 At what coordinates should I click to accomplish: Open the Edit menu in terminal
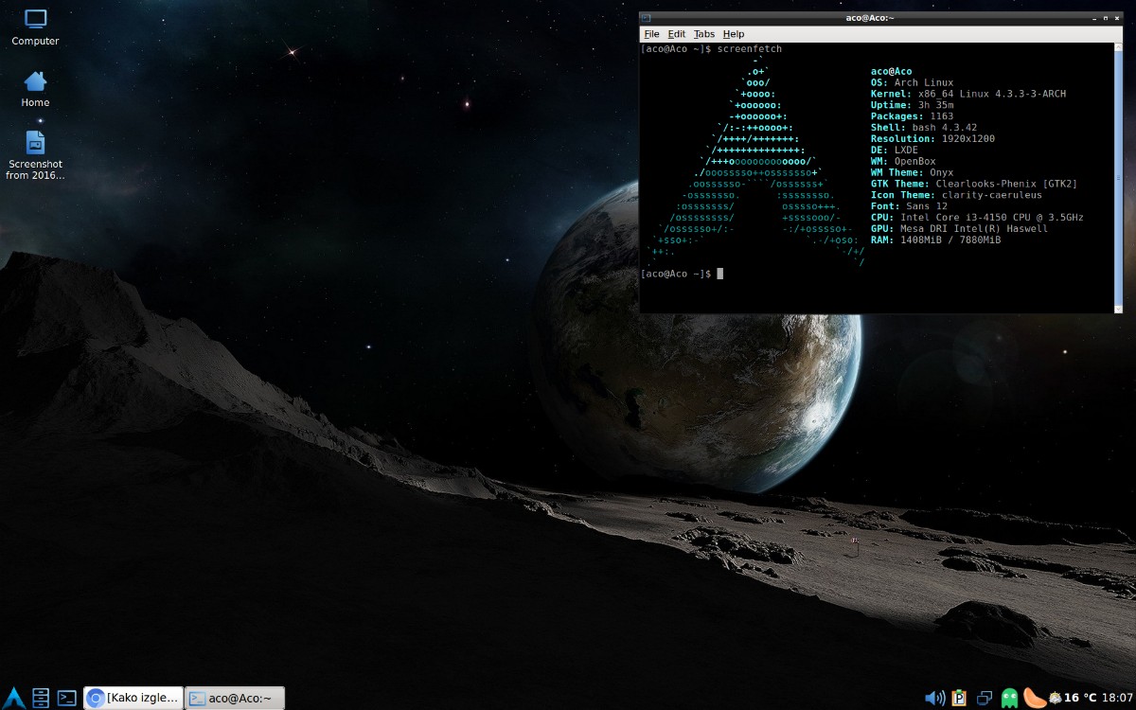[x=676, y=34]
